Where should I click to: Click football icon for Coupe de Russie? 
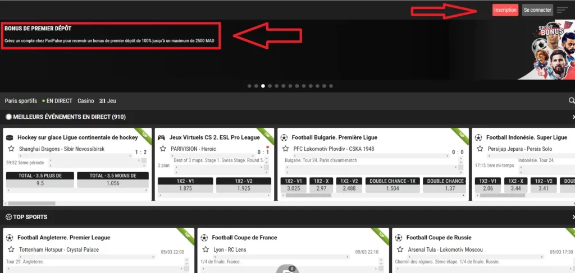click(398, 238)
